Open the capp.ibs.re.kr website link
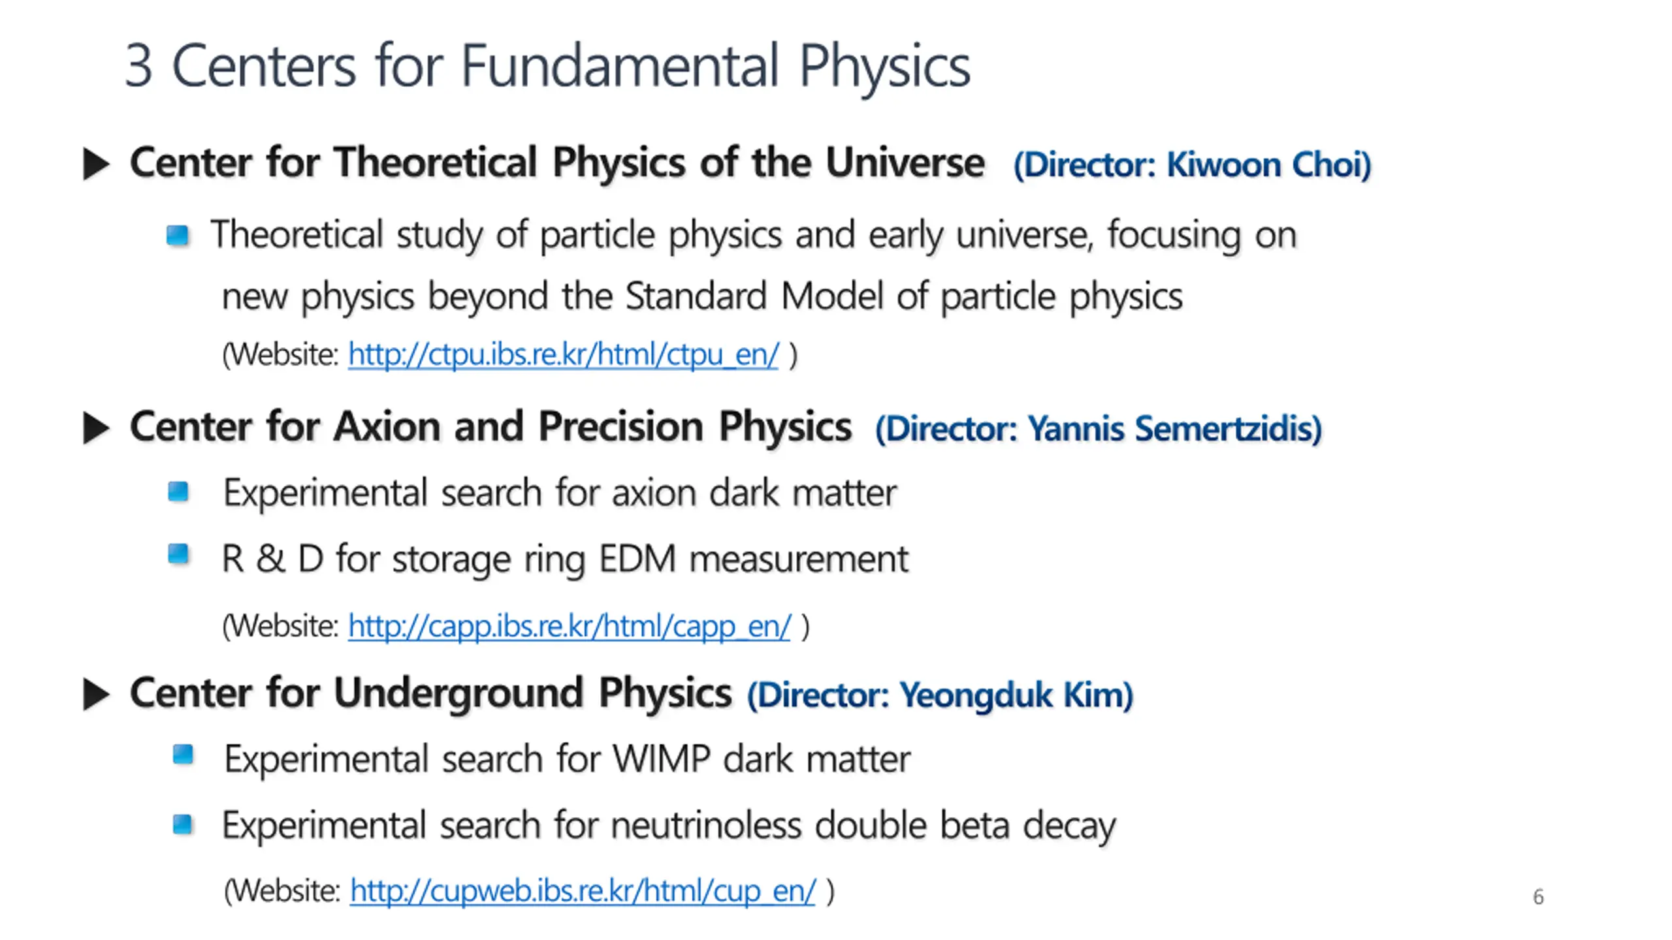Screen dimensions: 1672x940 point(570,626)
